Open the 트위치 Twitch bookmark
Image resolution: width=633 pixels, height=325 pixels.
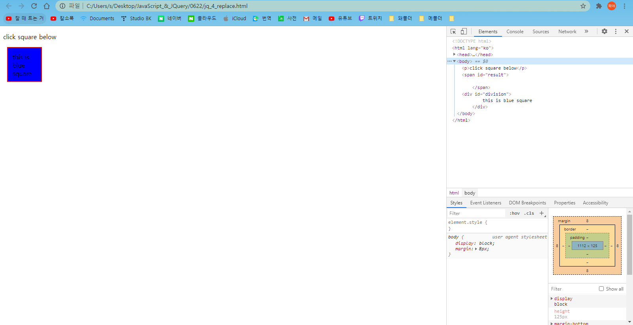point(370,18)
